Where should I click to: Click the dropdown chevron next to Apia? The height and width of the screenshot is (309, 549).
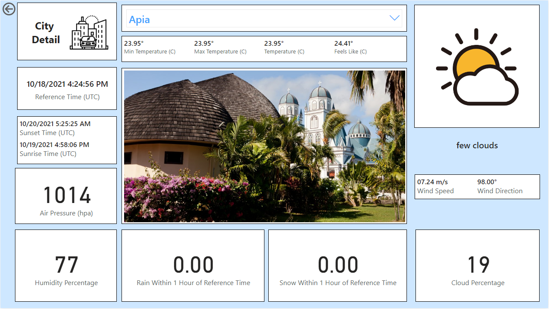(x=394, y=18)
